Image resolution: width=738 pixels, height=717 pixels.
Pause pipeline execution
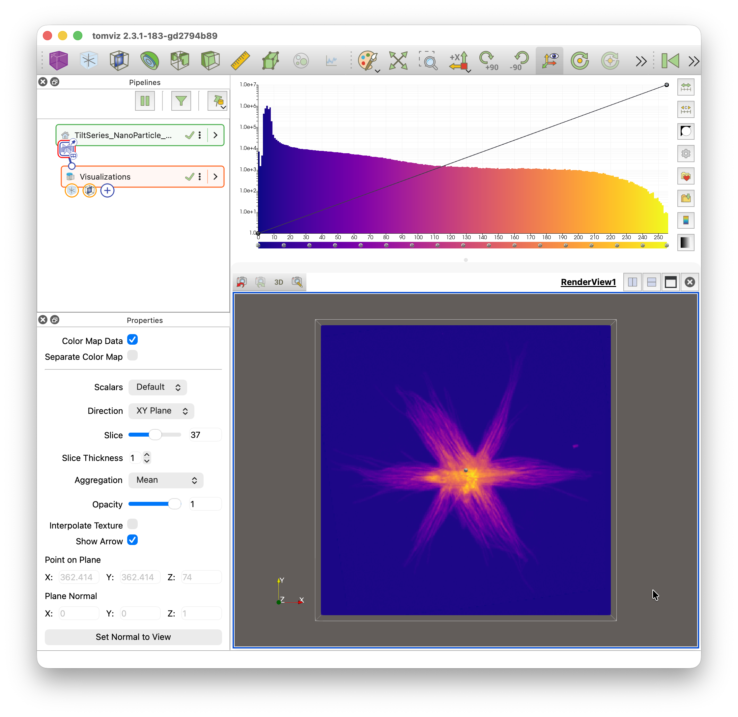point(145,101)
